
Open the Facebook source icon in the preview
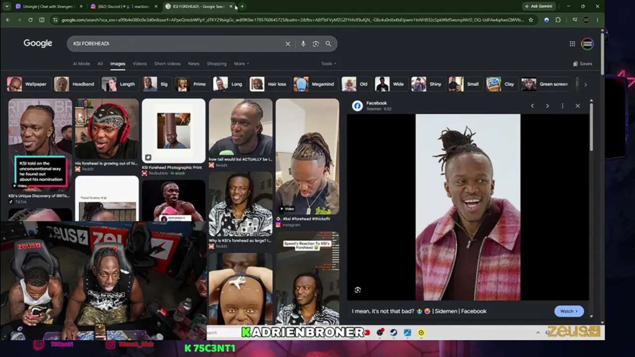click(358, 106)
